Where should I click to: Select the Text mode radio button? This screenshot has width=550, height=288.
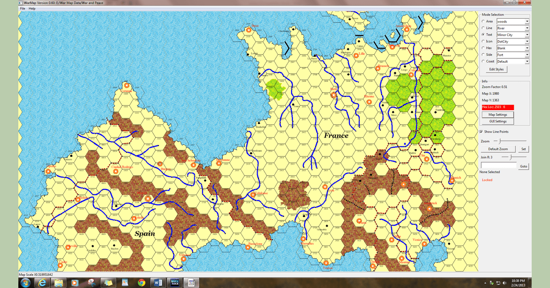[x=483, y=35]
